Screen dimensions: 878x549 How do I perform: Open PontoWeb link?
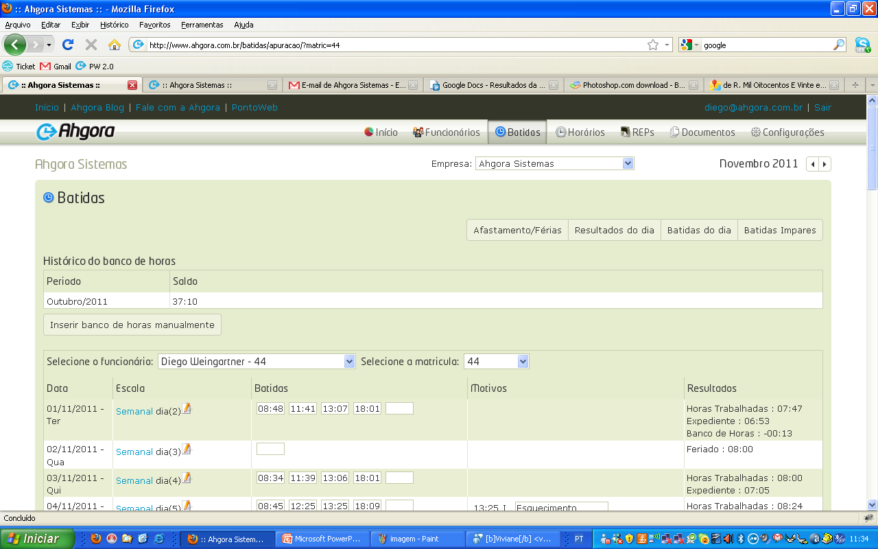coord(254,108)
